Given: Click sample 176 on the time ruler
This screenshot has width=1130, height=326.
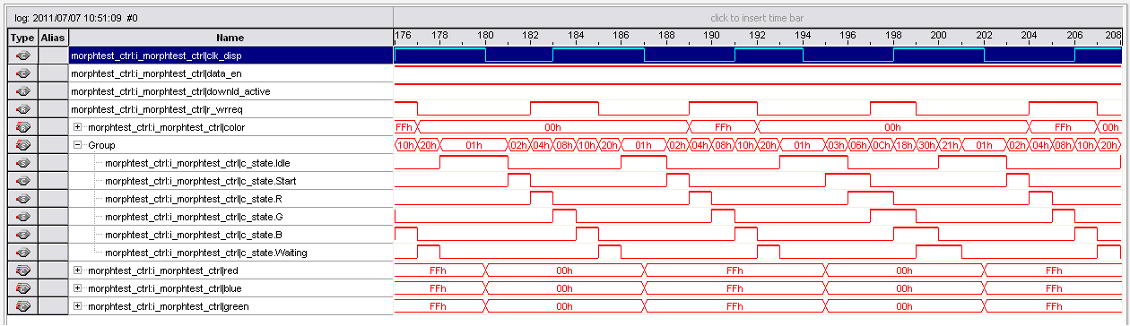Looking at the screenshot, I should tap(403, 36).
